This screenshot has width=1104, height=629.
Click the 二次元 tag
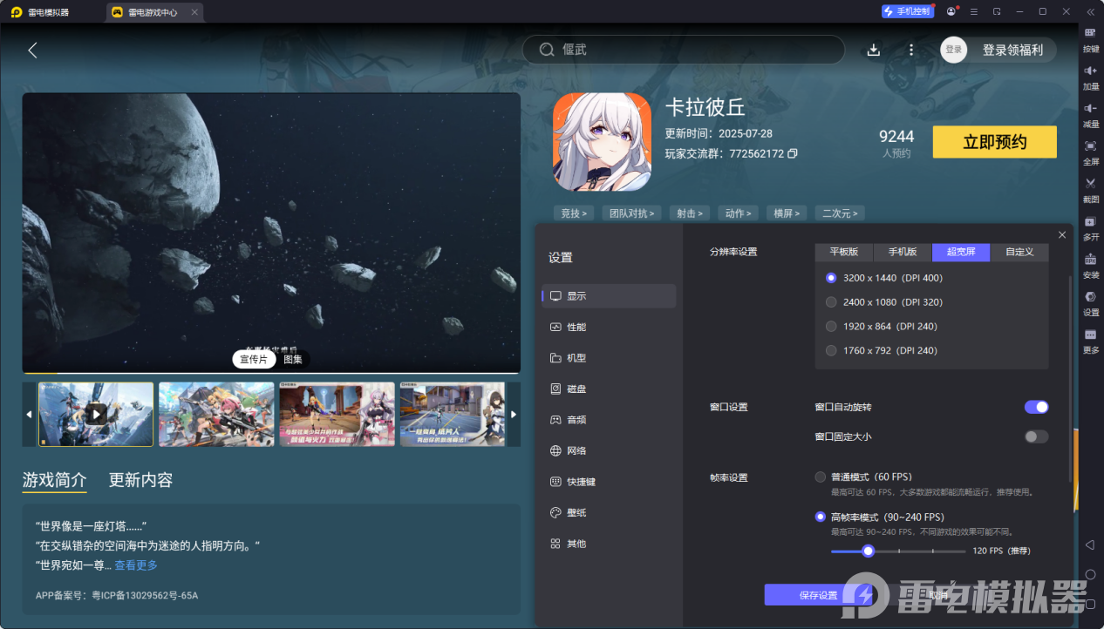point(840,213)
